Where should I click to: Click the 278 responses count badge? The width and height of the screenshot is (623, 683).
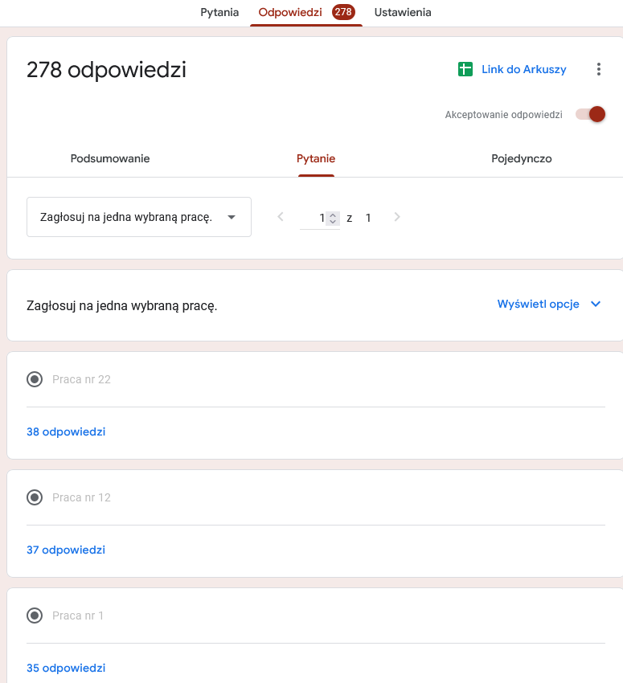pos(344,12)
